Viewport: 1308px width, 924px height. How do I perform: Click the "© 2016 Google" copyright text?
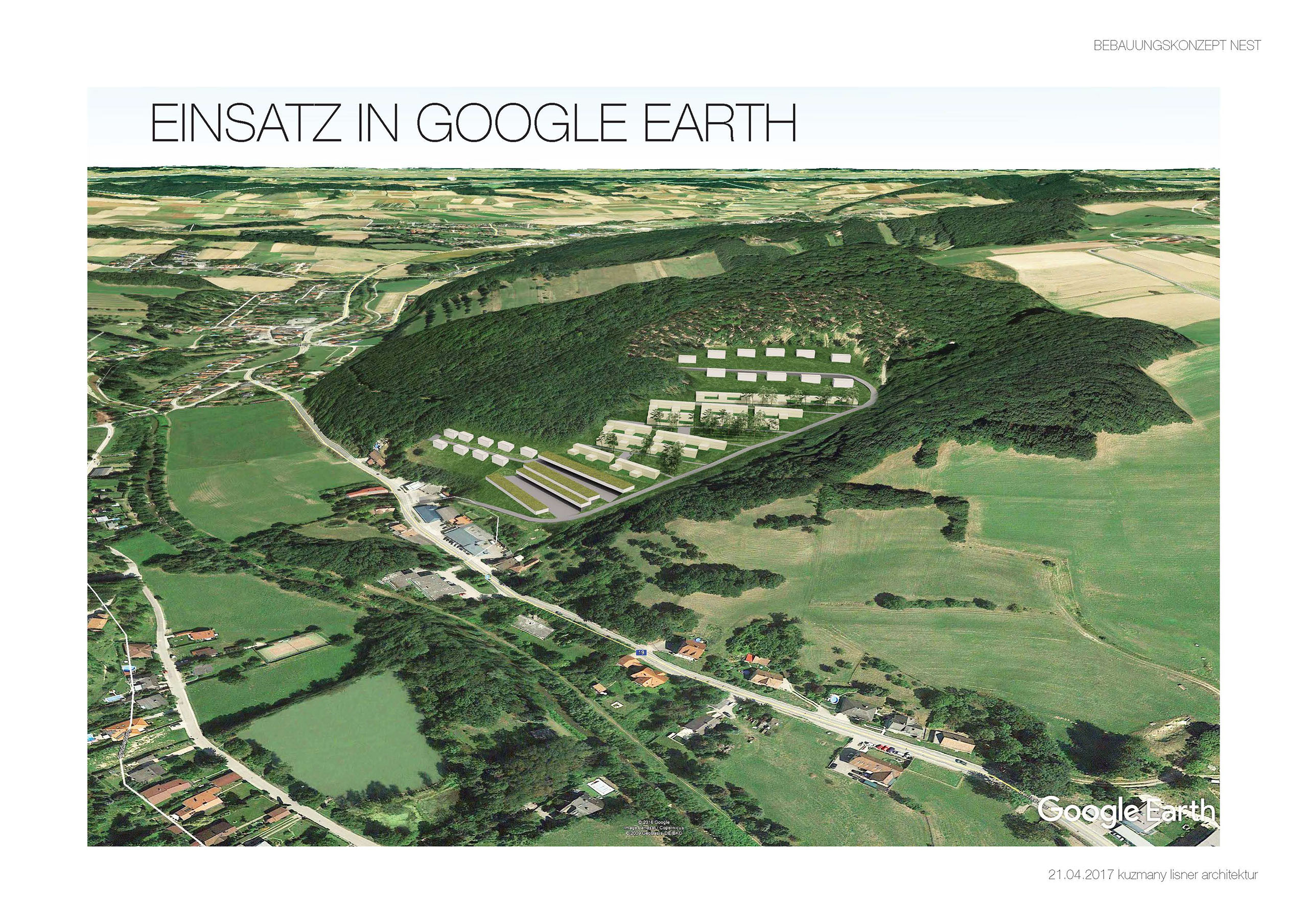coord(653,822)
